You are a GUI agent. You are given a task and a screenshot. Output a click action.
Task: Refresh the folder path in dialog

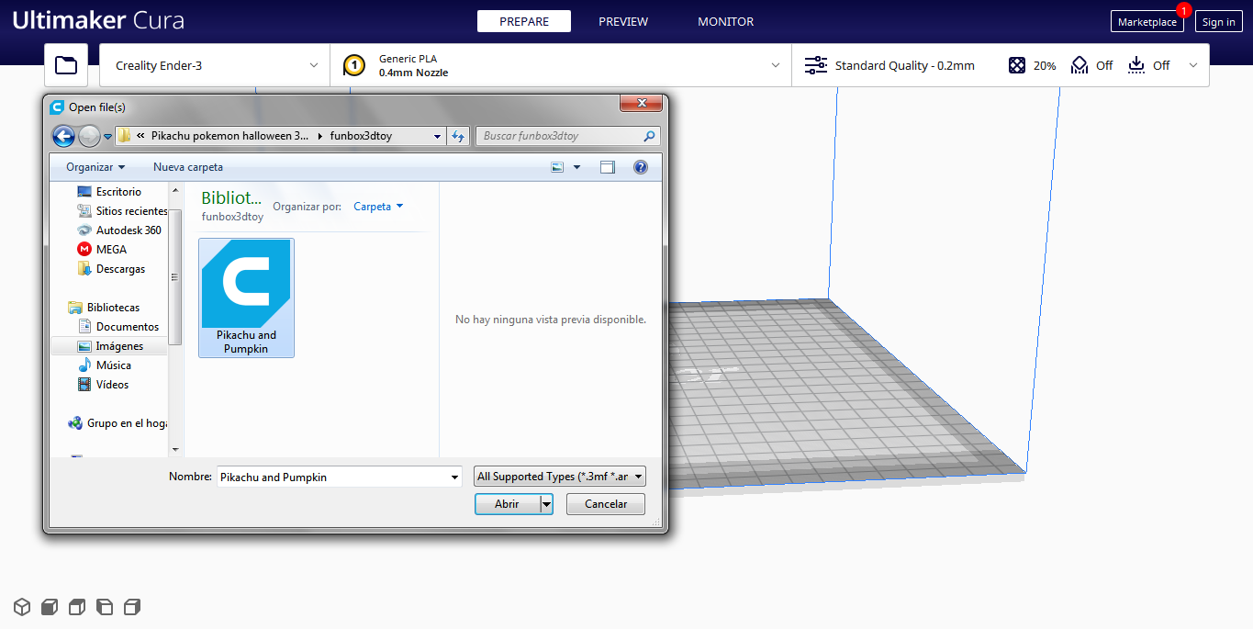pyautogui.click(x=459, y=136)
